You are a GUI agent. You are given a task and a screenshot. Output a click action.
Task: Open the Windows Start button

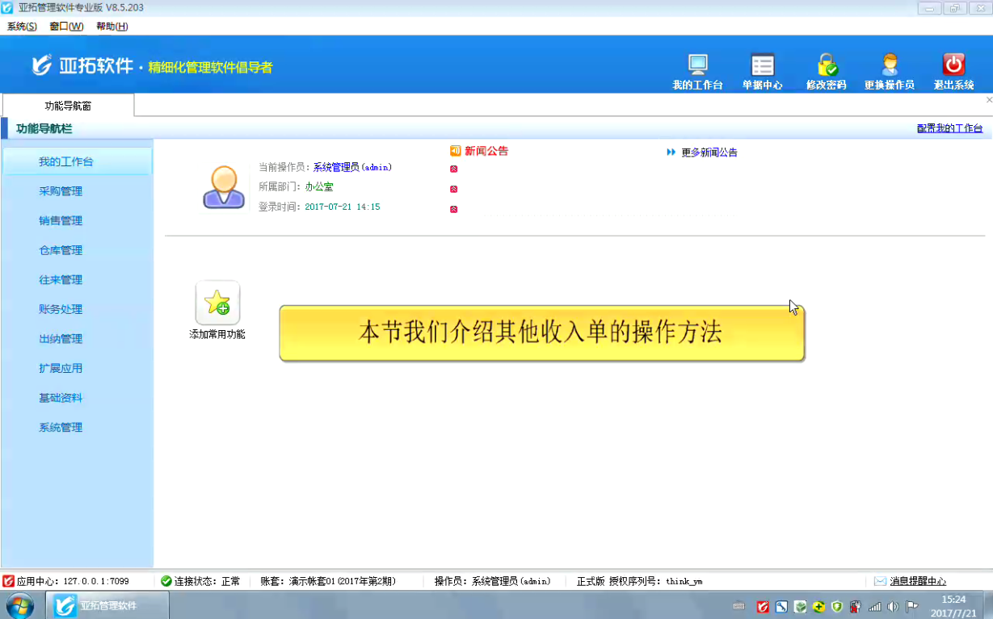(19, 605)
